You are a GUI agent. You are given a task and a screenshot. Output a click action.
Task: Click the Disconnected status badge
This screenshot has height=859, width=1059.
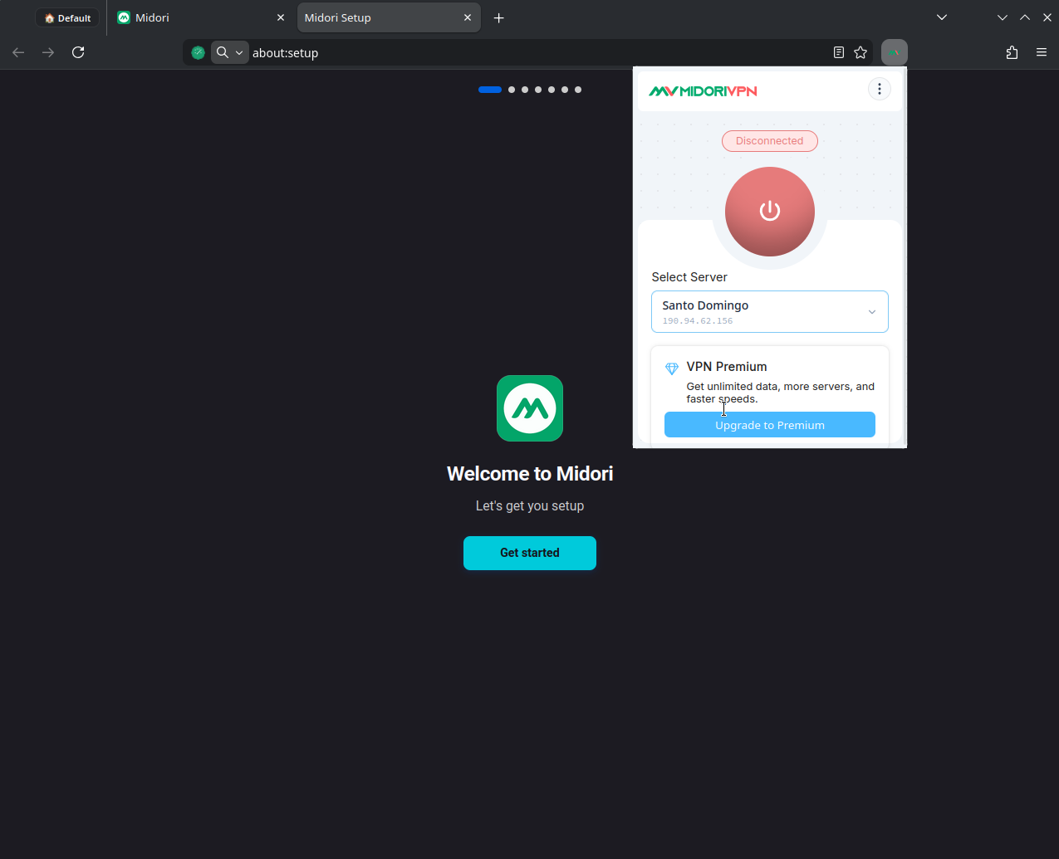point(770,141)
